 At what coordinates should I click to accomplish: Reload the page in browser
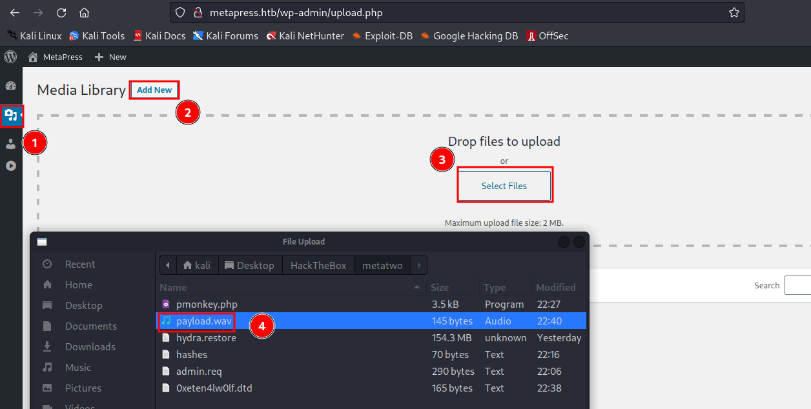[x=61, y=13]
